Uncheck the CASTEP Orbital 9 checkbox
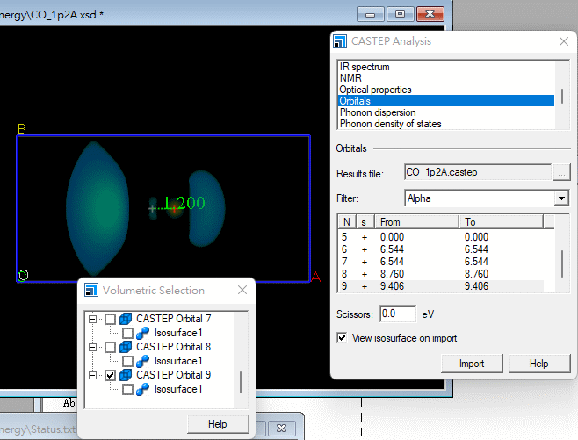578x440 pixels. [110, 375]
